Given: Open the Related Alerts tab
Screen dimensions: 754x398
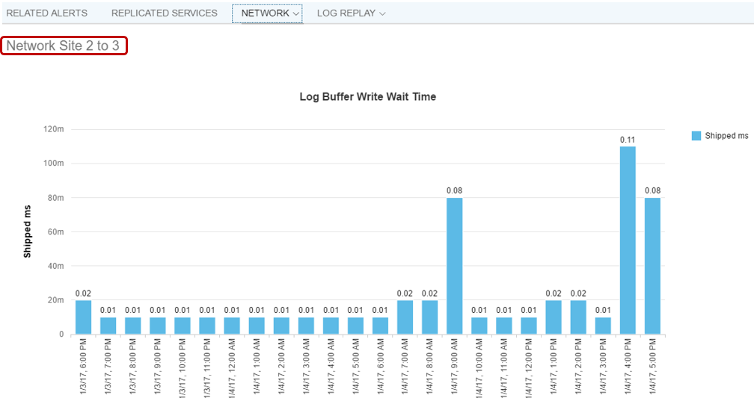Looking at the screenshot, I should tap(46, 13).
